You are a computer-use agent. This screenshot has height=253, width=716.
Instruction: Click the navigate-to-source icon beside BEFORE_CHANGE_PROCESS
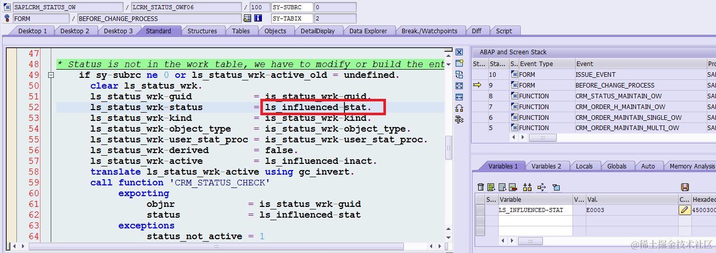248,18
